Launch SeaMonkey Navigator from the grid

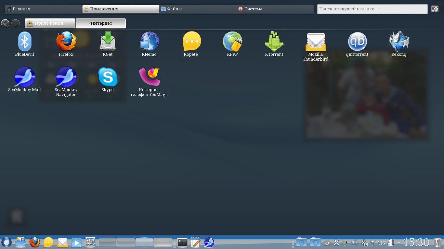tap(66, 82)
